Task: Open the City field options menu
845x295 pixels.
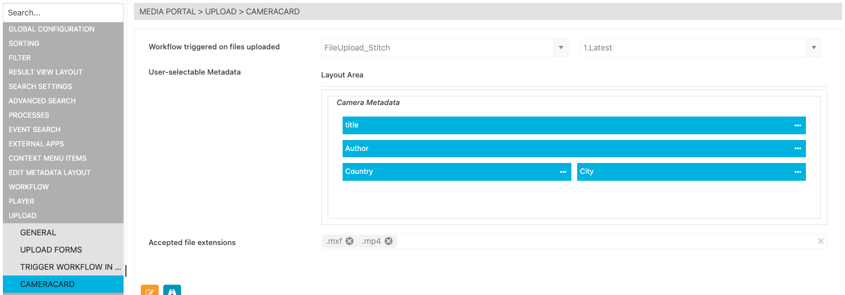Action: (797, 172)
